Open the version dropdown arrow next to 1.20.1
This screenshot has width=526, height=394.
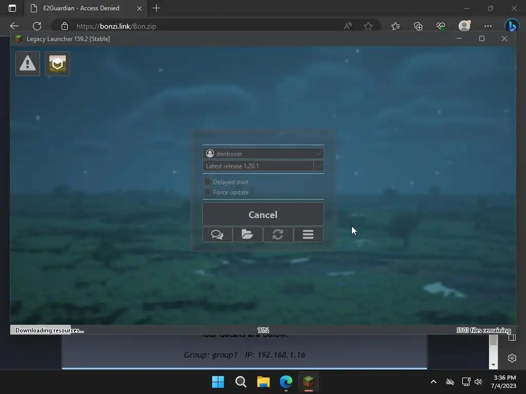pyautogui.click(x=318, y=166)
